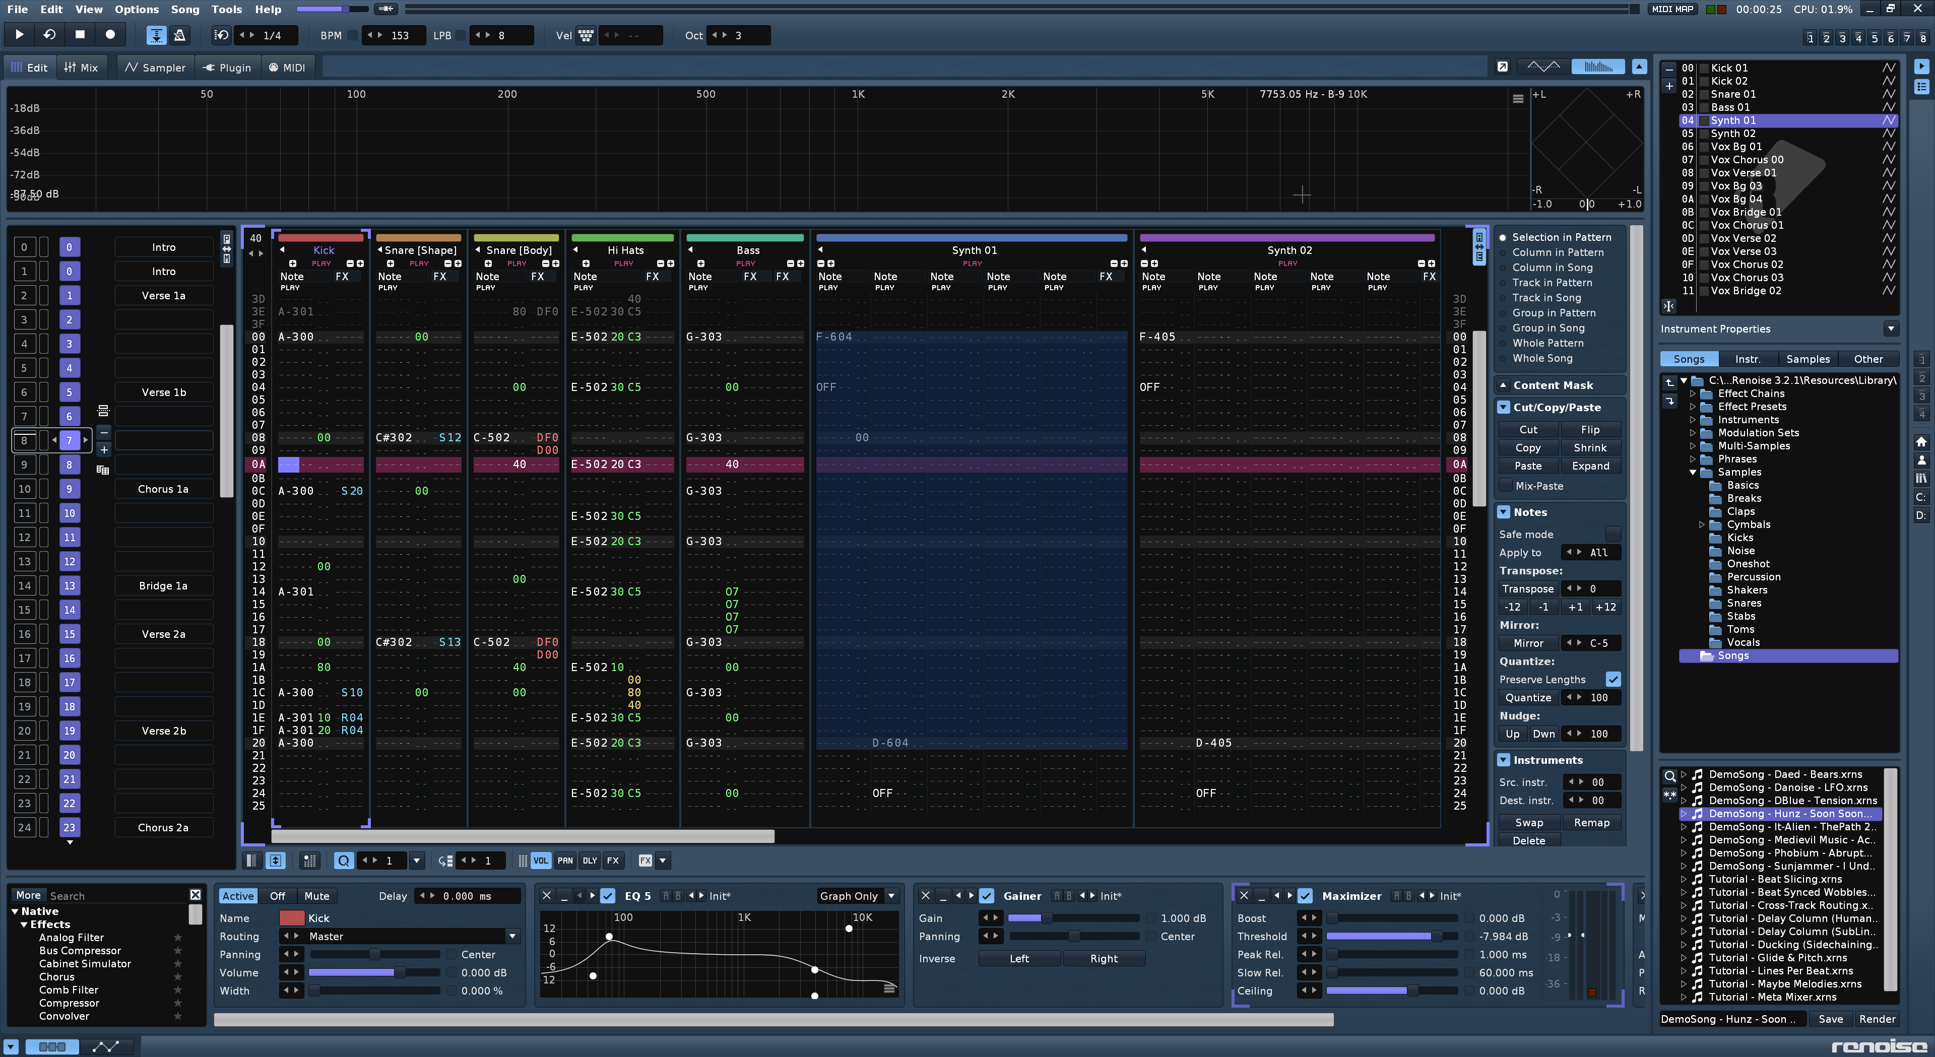
Task: Collapse the Instruments section
Action: coord(1503,760)
